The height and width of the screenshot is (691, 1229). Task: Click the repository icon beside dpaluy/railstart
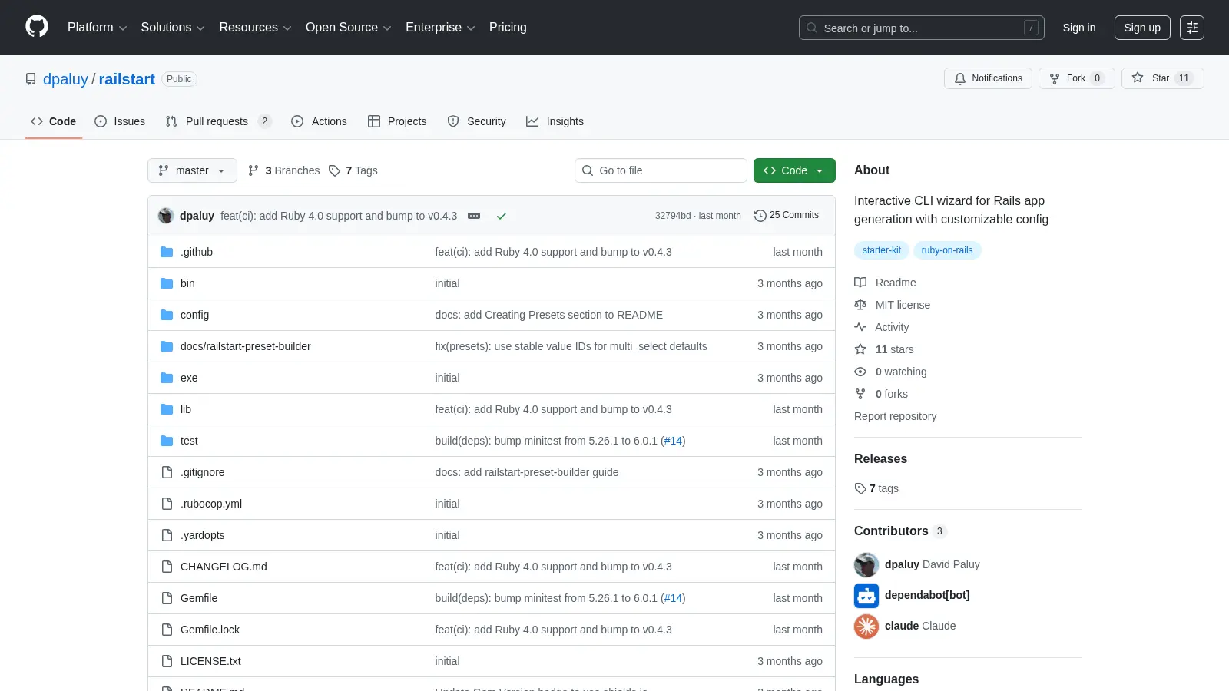point(31,79)
